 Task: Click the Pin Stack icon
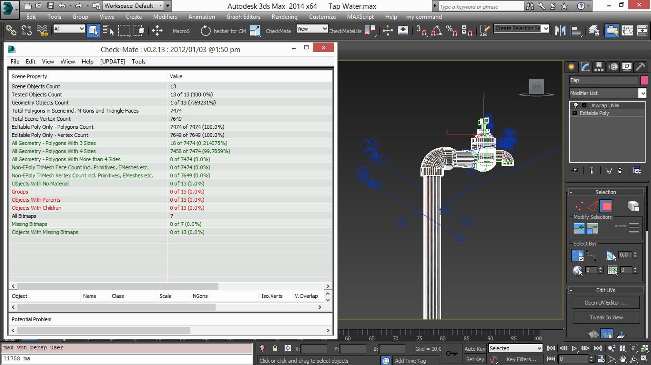pos(575,170)
